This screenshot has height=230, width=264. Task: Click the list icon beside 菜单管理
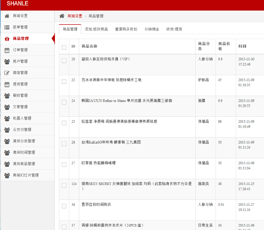[7, 27]
